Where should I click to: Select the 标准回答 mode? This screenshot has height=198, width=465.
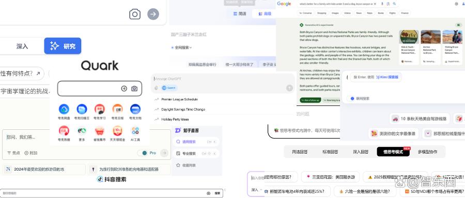pos(330,151)
